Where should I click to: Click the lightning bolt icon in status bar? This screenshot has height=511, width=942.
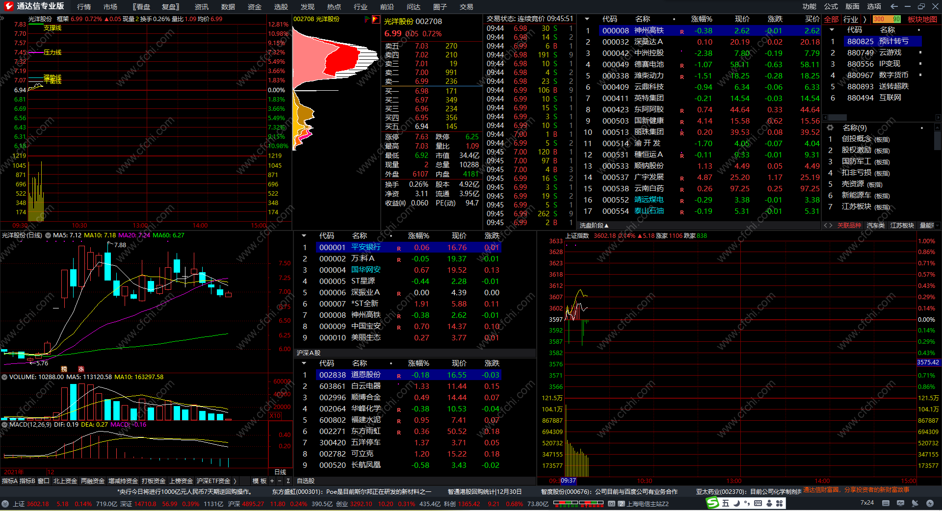[x=930, y=503]
